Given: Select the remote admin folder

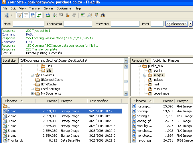Looking at the screenshot, I should [157, 70].
